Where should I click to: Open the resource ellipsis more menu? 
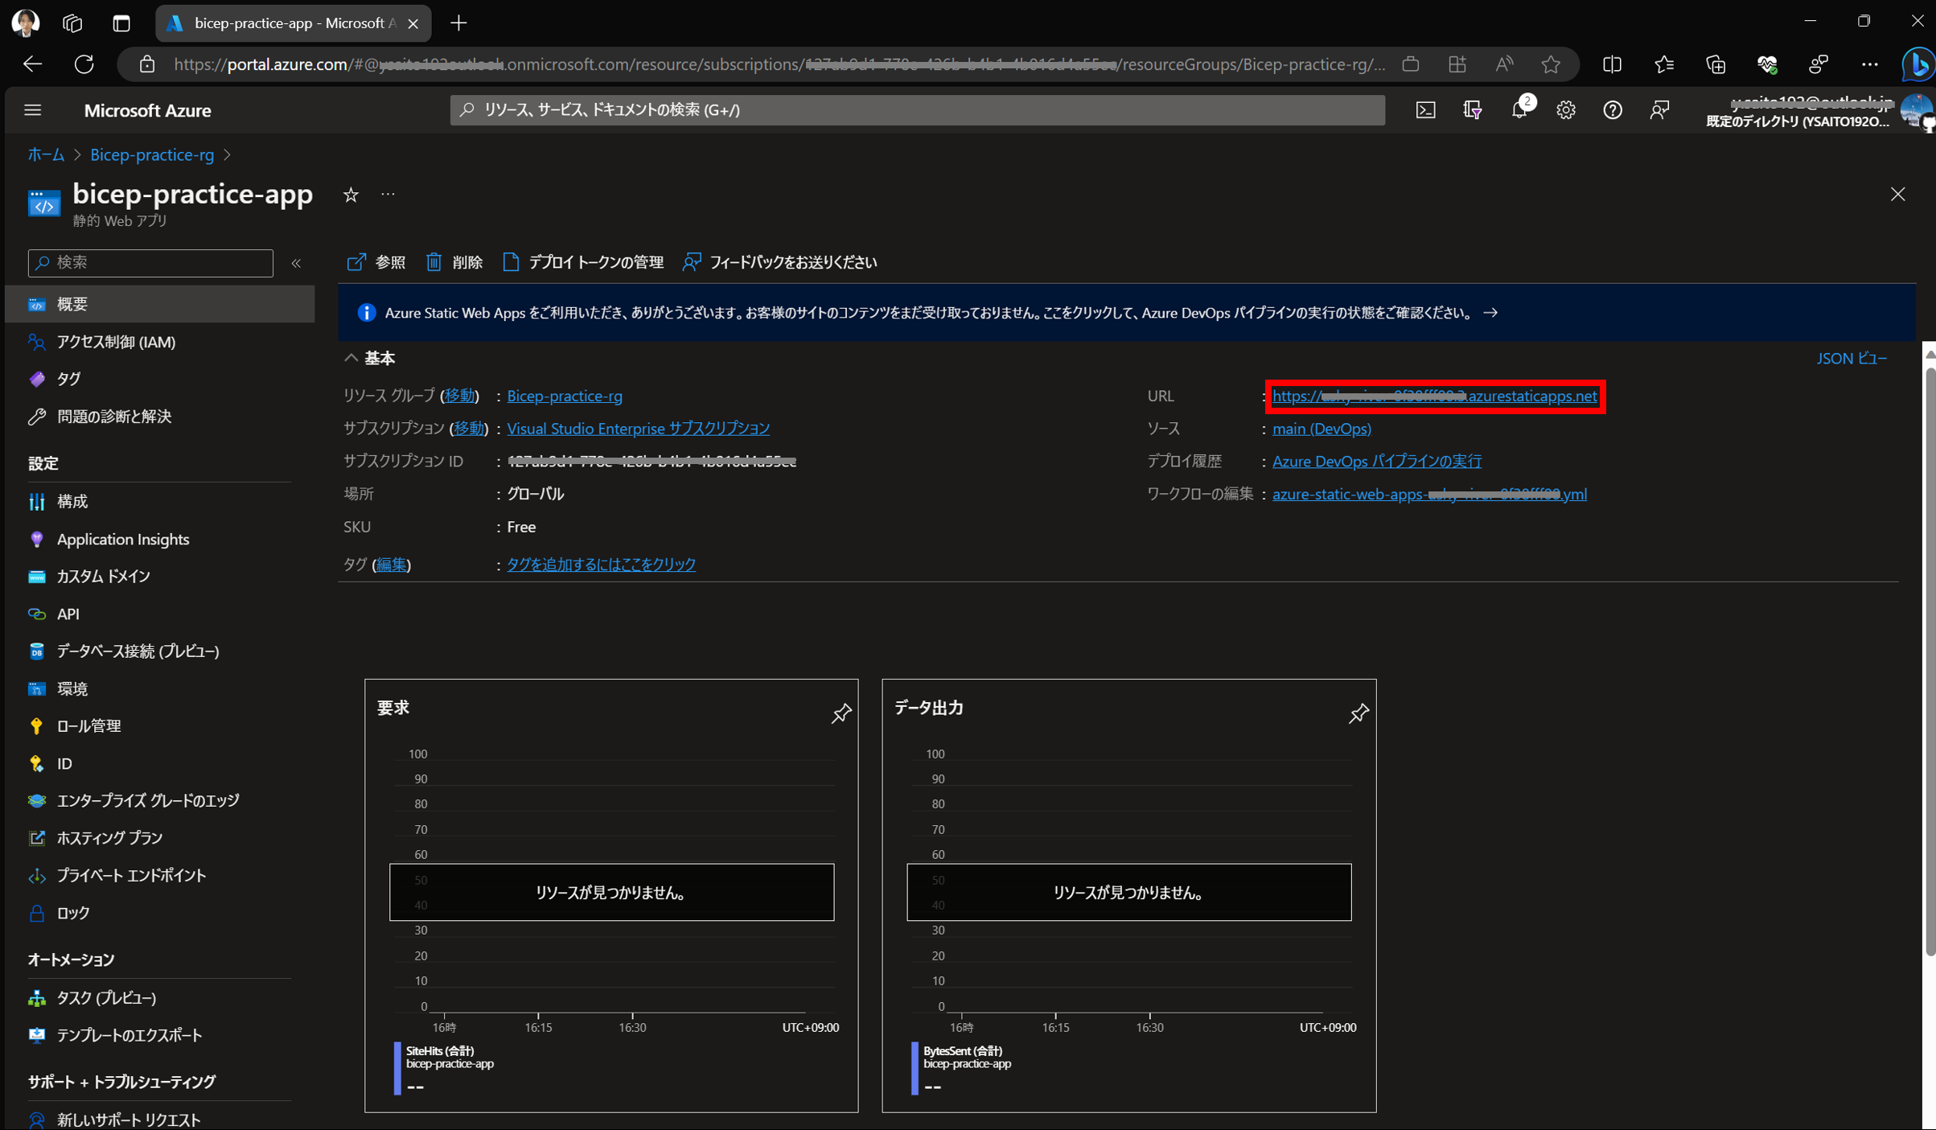click(388, 195)
